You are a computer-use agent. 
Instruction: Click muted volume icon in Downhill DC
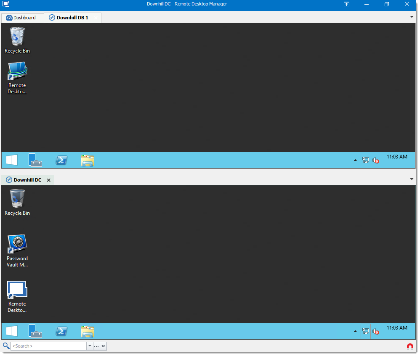coord(375,331)
